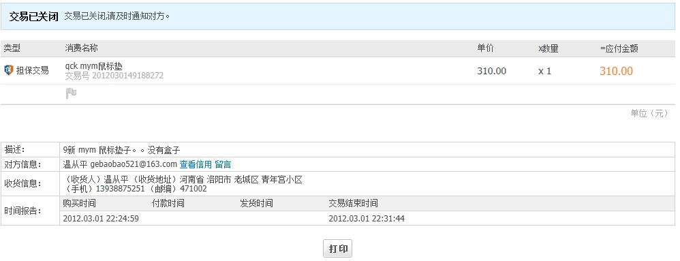Click phone number 13938875251

click(x=121, y=189)
